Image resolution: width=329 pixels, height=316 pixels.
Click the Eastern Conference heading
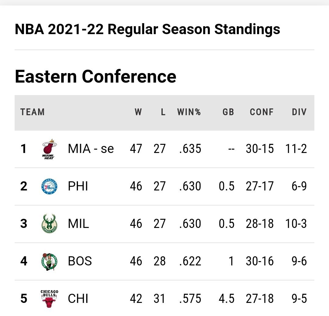(x=96, y=76)
